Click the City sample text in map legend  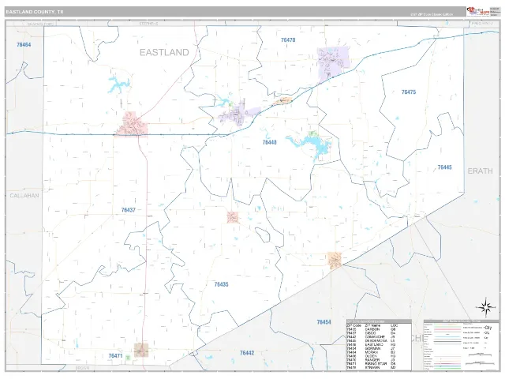(x=486, y=328)
